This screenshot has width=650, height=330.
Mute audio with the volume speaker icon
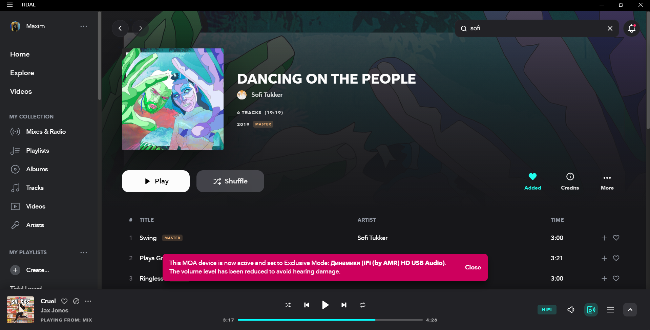571,310
